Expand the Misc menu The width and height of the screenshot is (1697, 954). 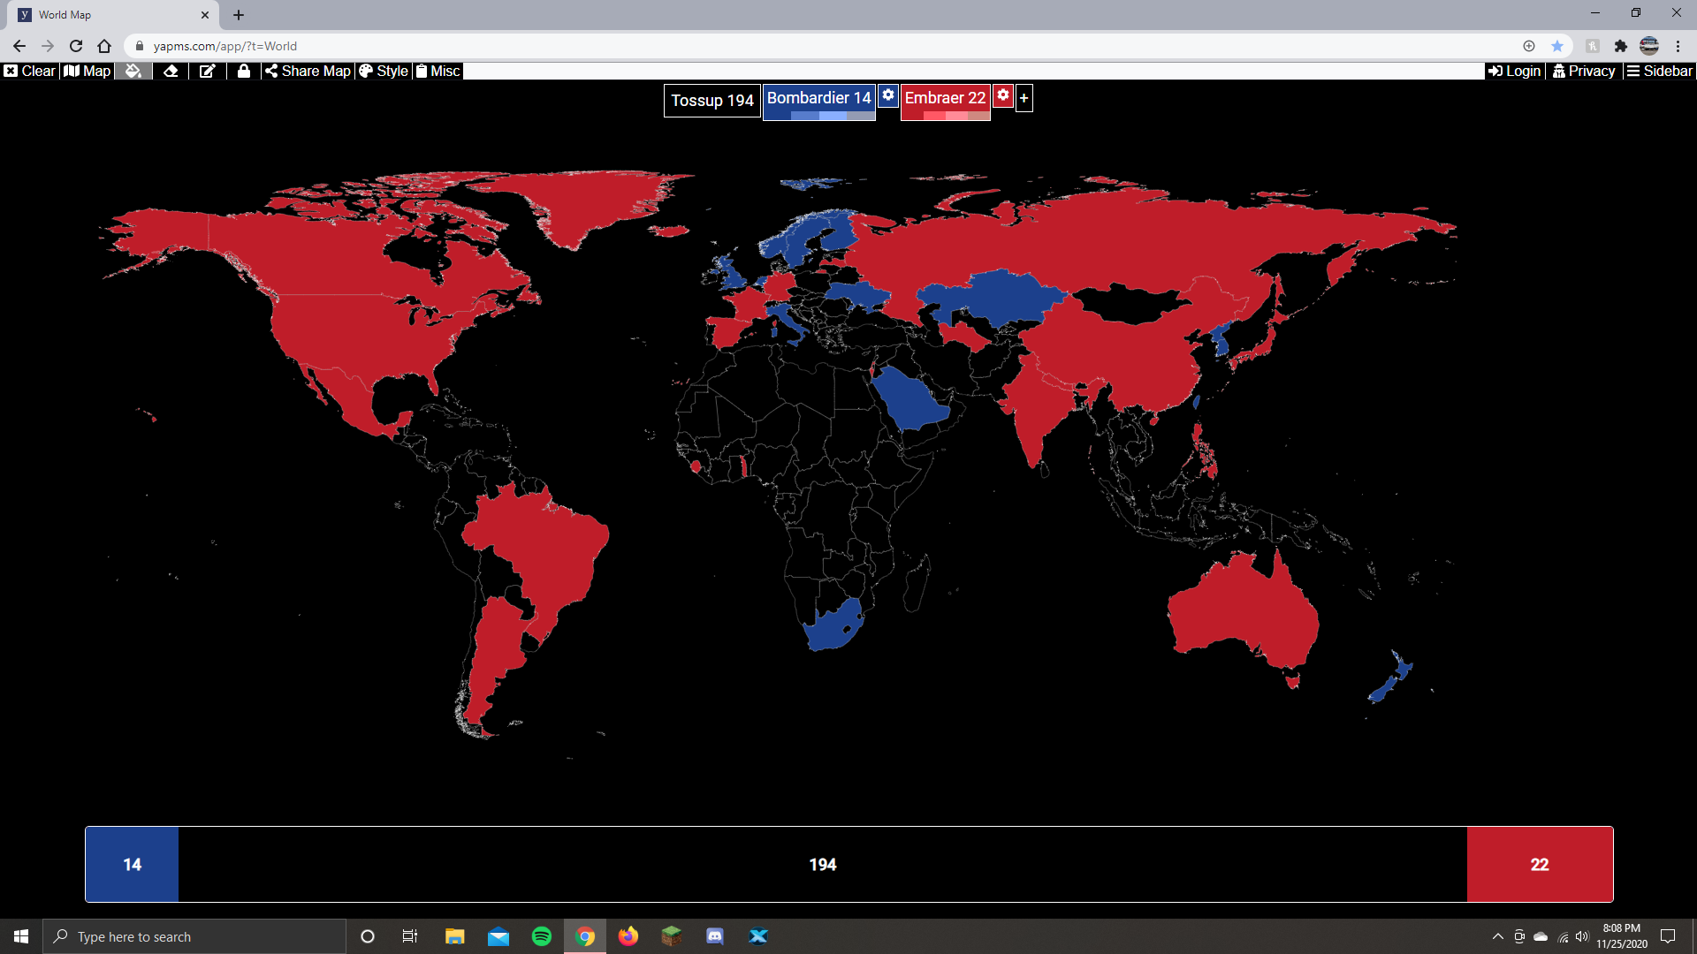tap(438, 71)
